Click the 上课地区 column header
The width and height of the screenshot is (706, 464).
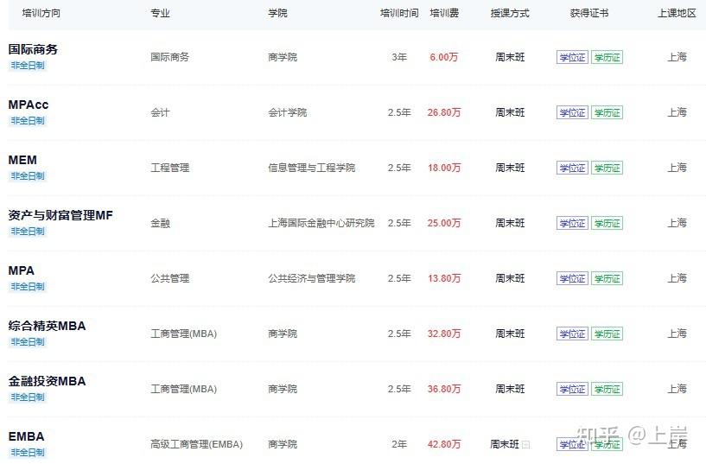pyautogui.click(x=677, y=13)
